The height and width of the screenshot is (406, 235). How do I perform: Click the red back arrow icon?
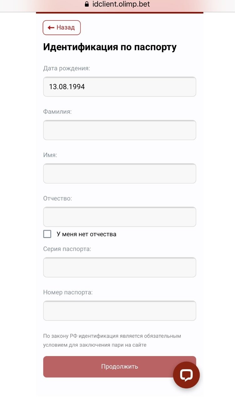(x=51, y=28)
